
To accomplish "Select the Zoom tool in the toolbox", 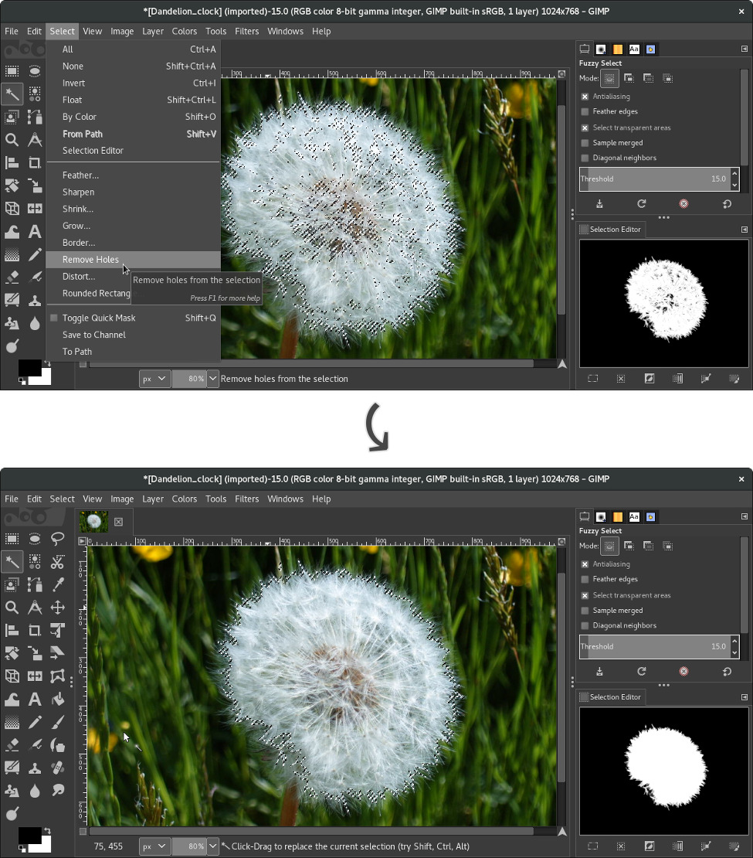I will pyautogui.click(x=12, y=608).
